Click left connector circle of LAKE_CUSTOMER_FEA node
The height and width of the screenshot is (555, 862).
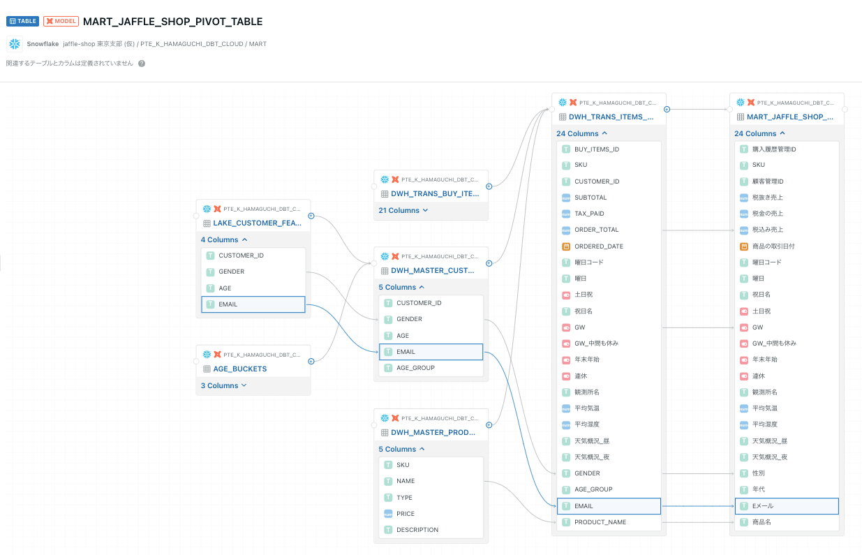click(x=196, y=216)
